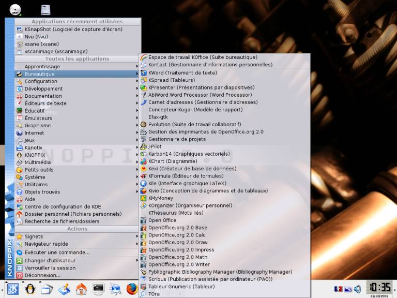Open the home folder icon in taskbar
Screen dimensions: 397x298
pyautogui.click(x=81, y=289)
